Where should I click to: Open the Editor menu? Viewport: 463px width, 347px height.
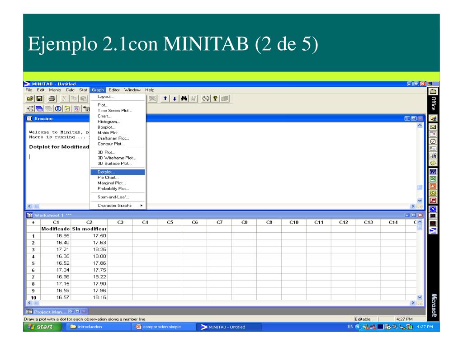pos(114,90)
